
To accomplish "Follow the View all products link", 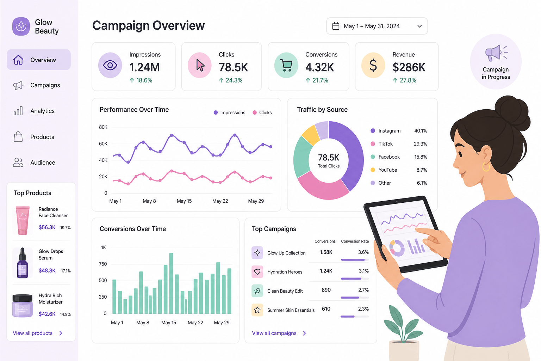I will click(33, 333).
